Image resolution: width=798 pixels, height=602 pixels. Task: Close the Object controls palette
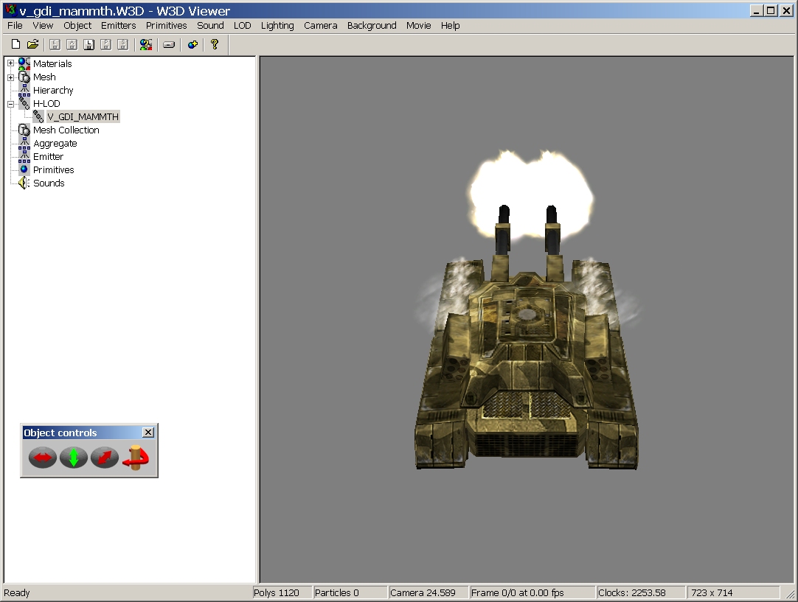point(148,433)
